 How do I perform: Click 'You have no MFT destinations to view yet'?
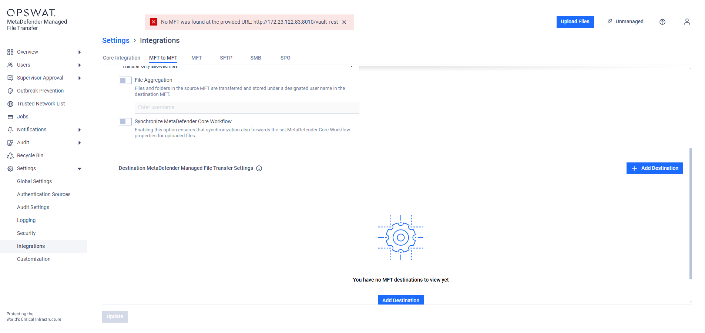point(401,280)
